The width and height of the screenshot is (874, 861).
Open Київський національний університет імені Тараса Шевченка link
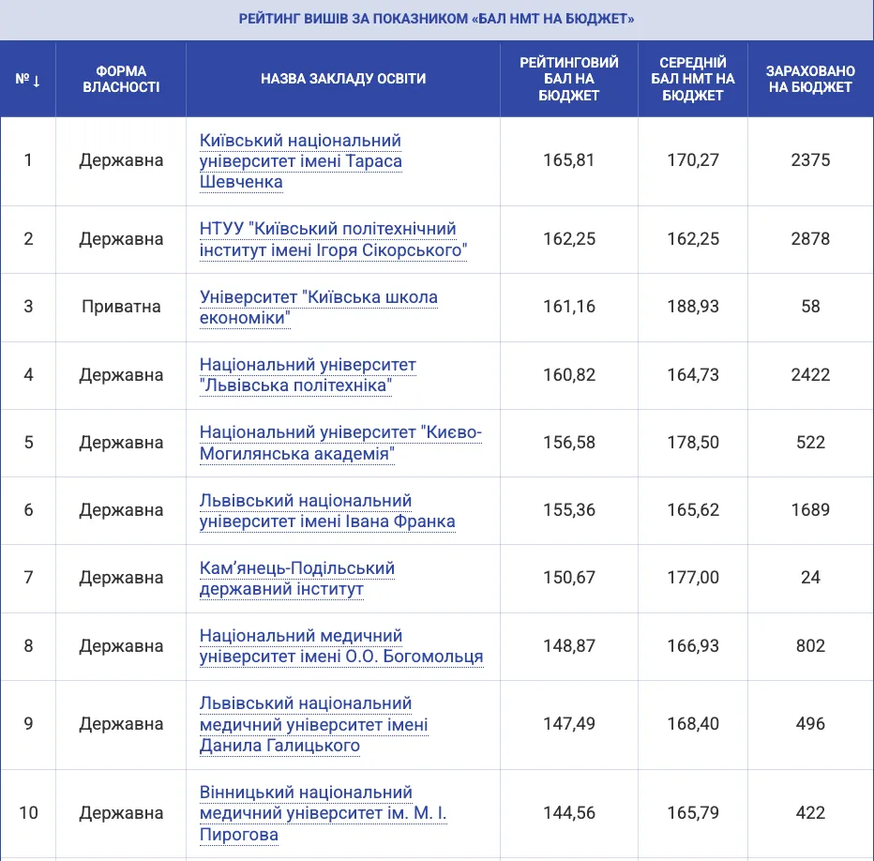(x=300, y=161)
